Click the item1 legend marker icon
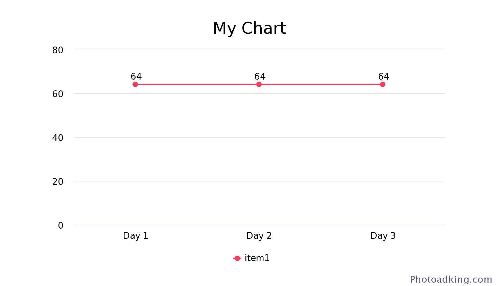The height and width of the screenshot is (286, 499). pyautogui.click(x=237, y=258)
